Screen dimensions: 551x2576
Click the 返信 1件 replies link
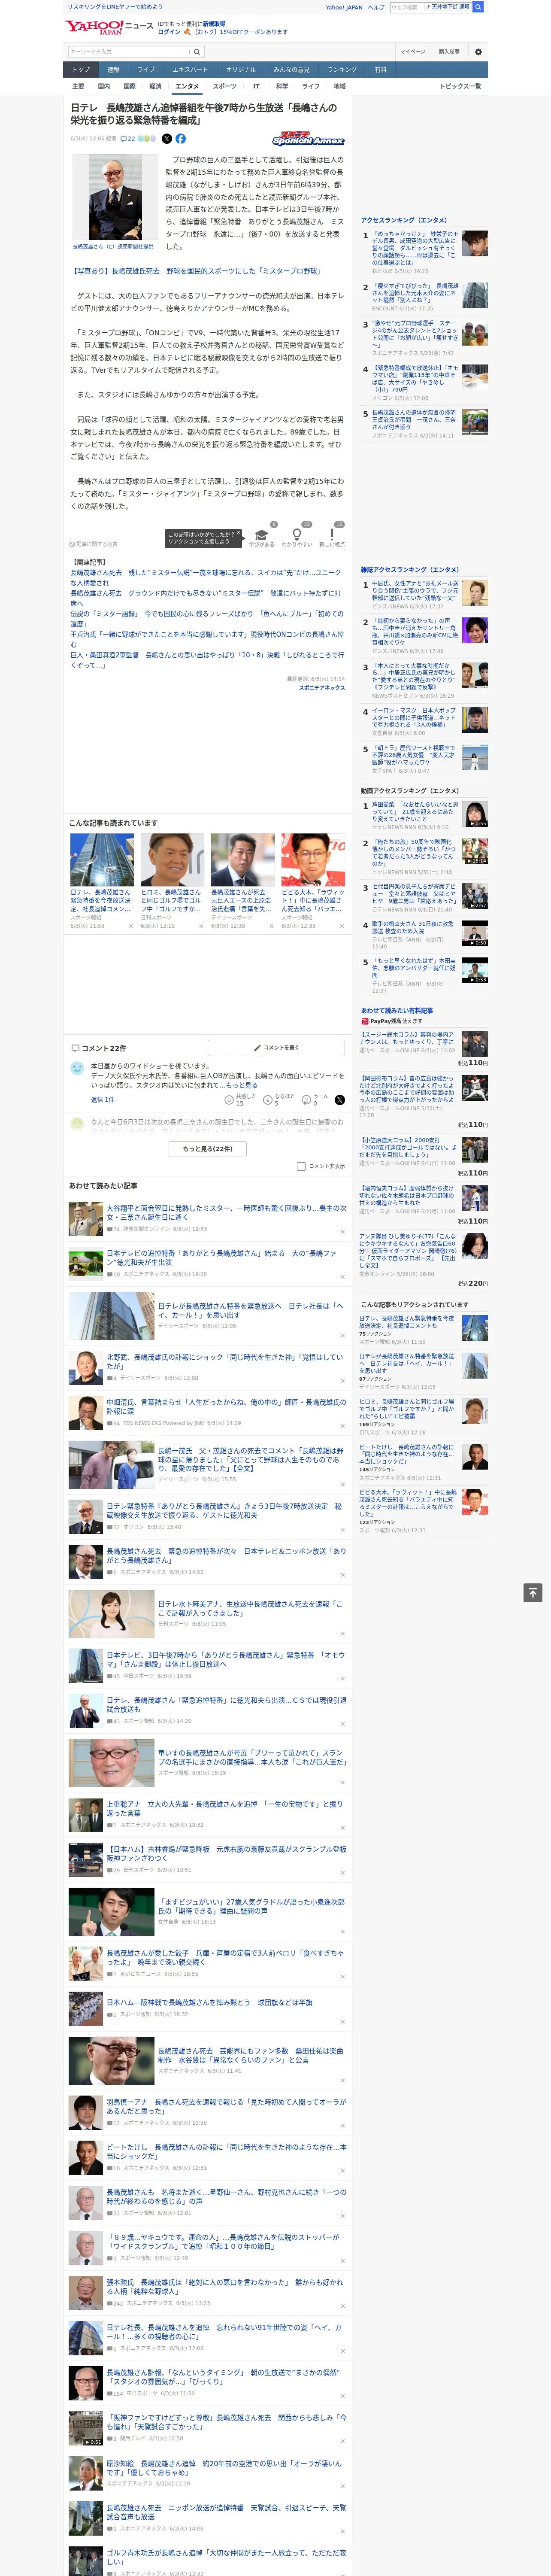pyautogui.click(x=102, y=1099)
